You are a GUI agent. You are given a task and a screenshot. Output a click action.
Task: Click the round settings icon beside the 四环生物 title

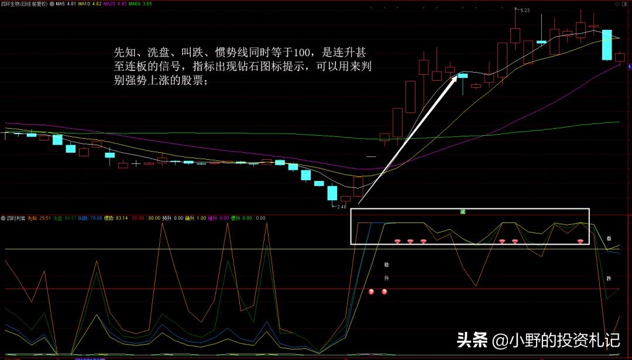coord(52,4)
